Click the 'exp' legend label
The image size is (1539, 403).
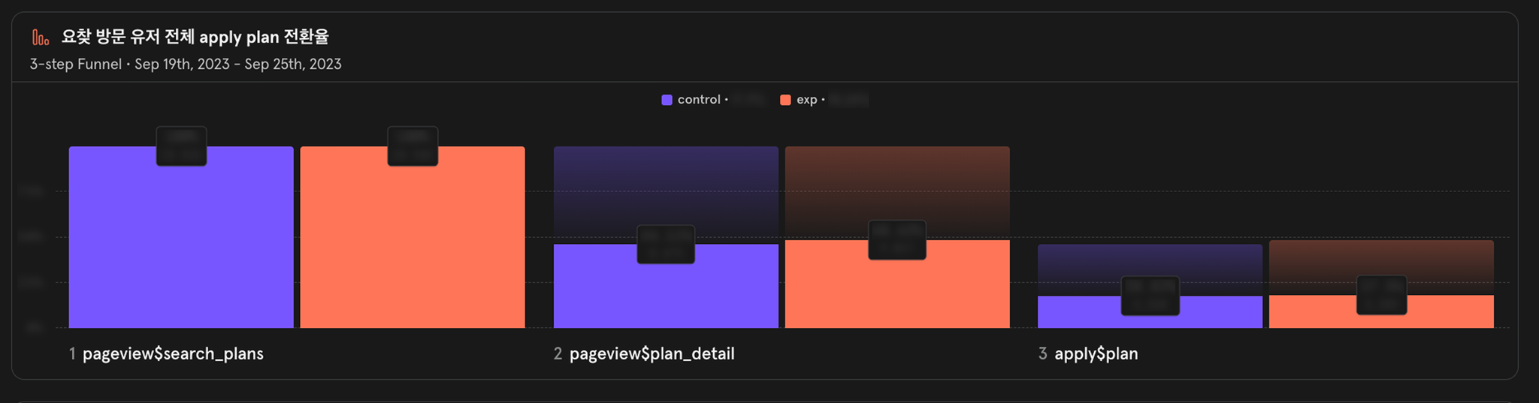806,100
